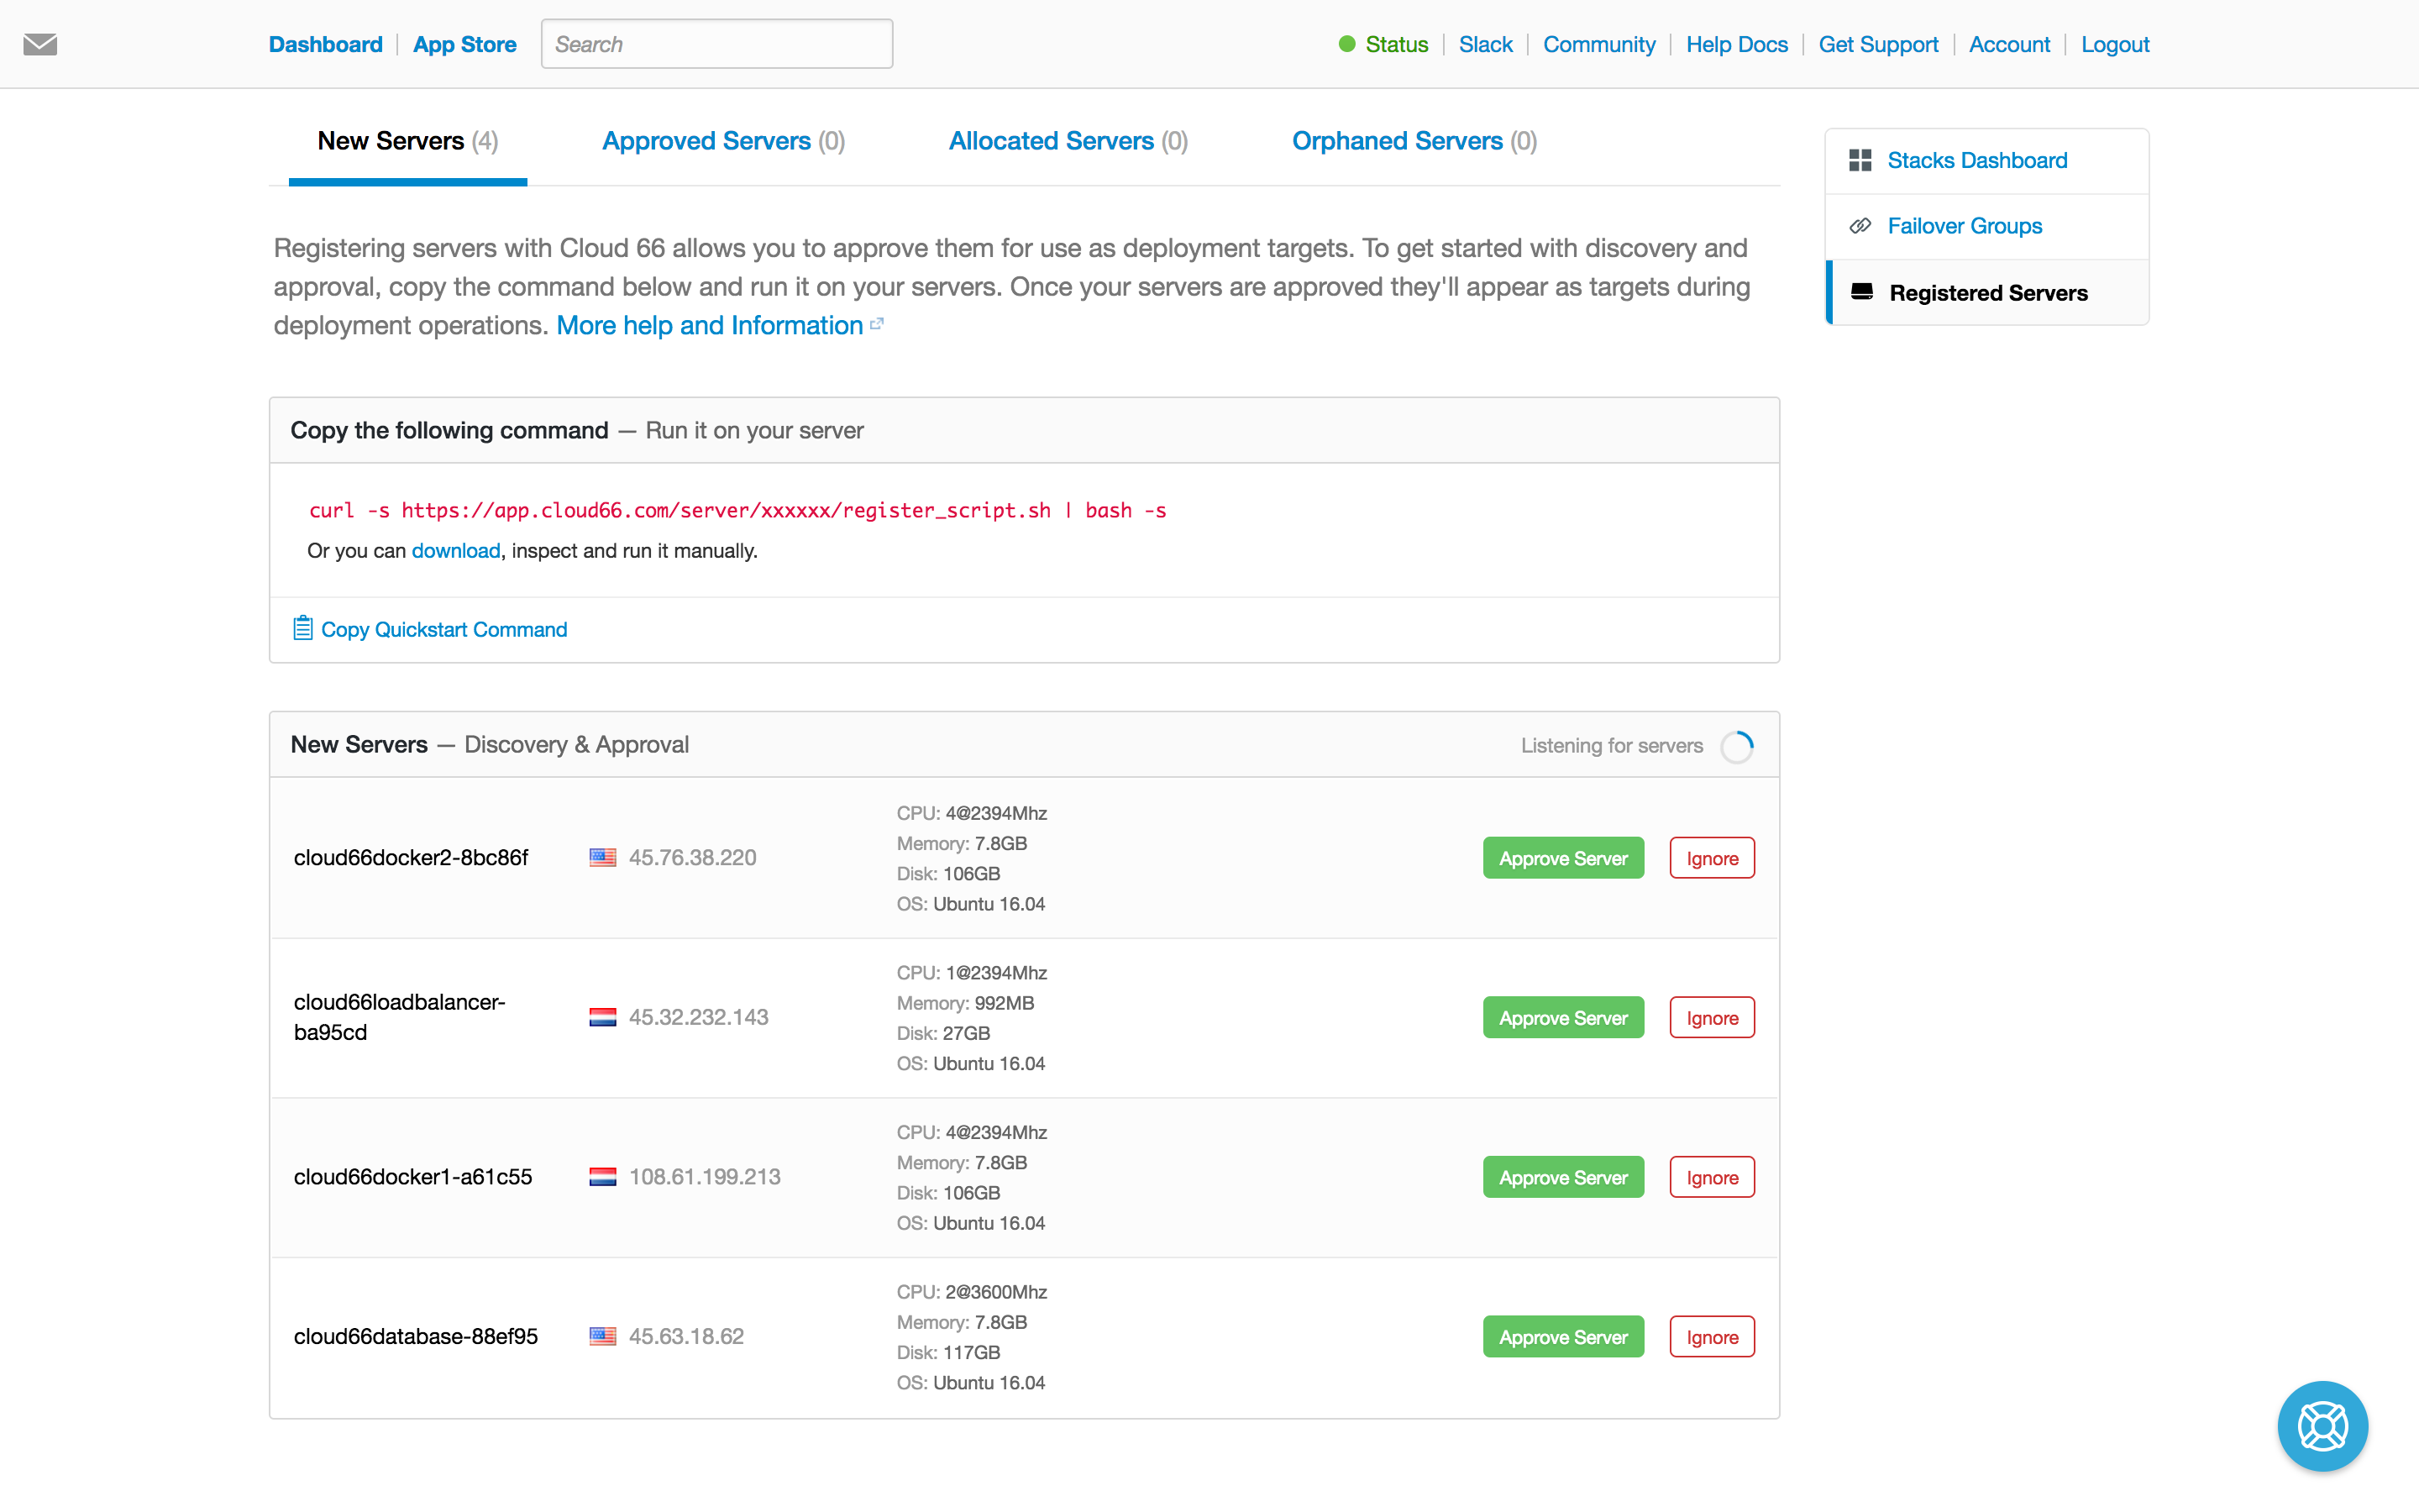This screenshot has height=1512, width=2419.
Task: Click Copy Quickstart Command
Action: tap(443, 629)
